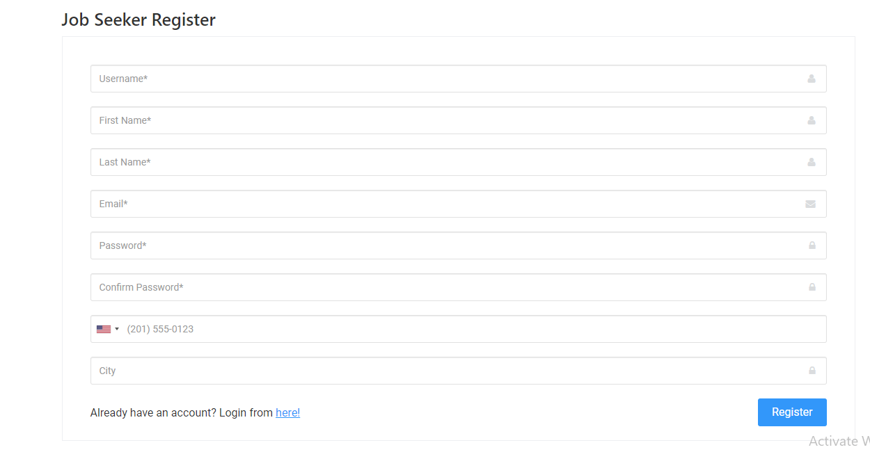Select the First Name input field

point(418,120)
